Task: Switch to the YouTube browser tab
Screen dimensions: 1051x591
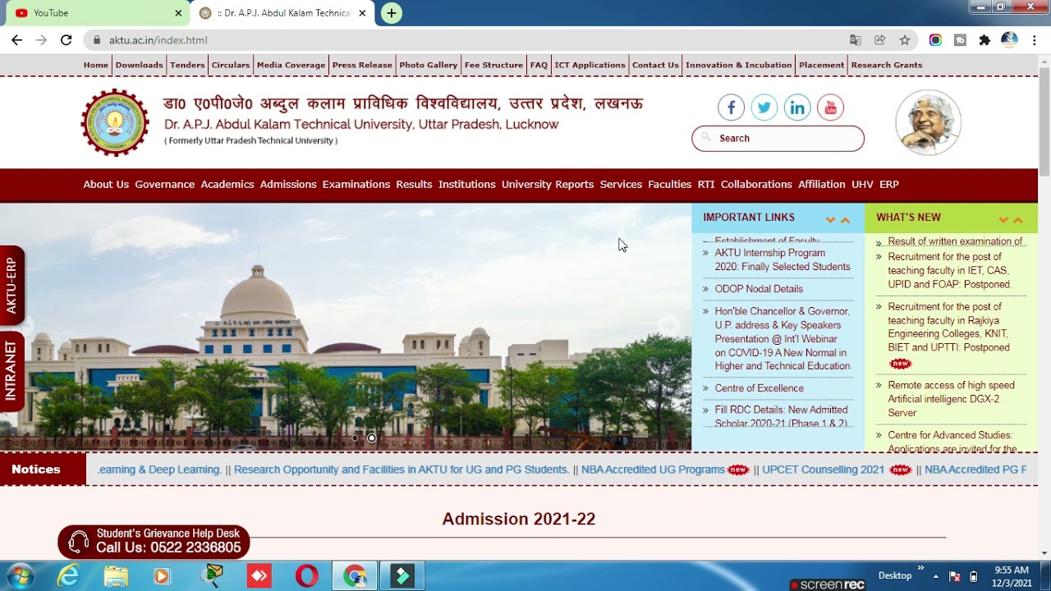Action: click(95, 13)
